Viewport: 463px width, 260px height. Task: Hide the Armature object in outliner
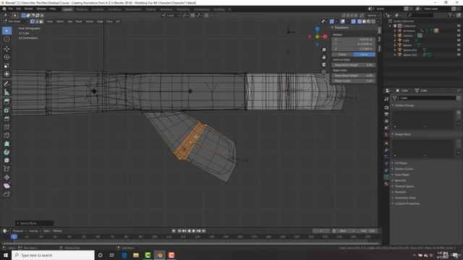pyautogui.click(x=459, y=30)
